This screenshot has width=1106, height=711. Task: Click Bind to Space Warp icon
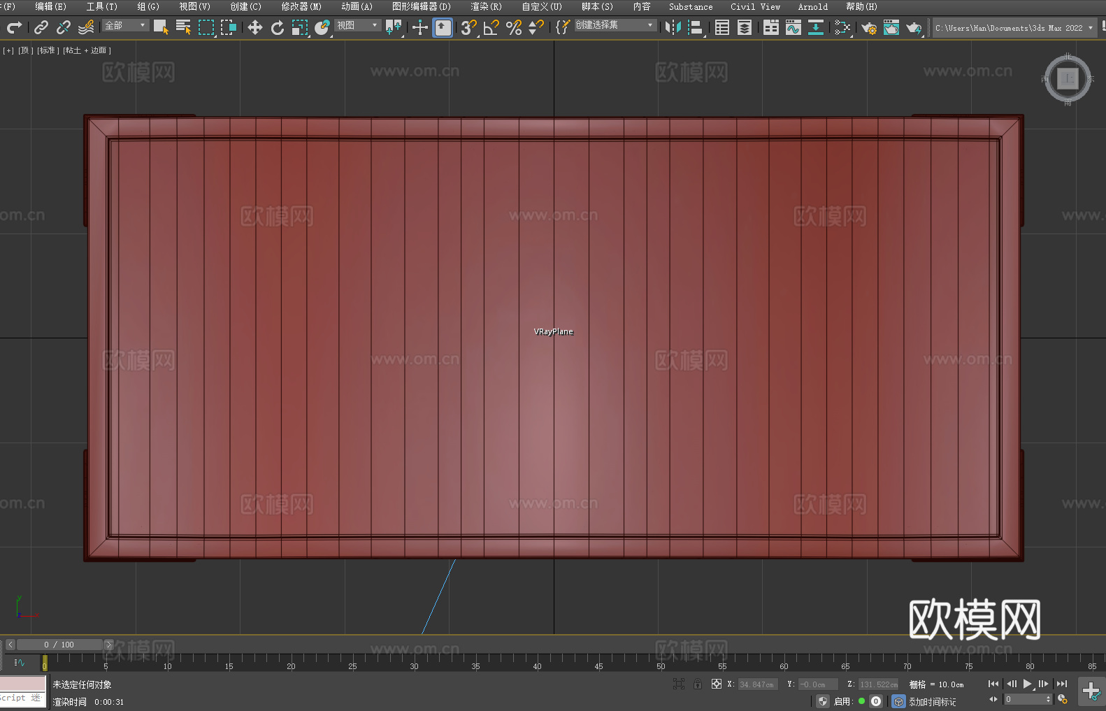86,27
